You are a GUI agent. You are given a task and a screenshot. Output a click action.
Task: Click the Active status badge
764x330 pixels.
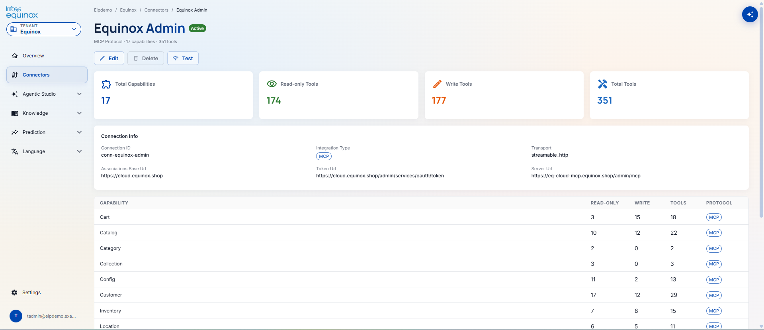point(197,28)
